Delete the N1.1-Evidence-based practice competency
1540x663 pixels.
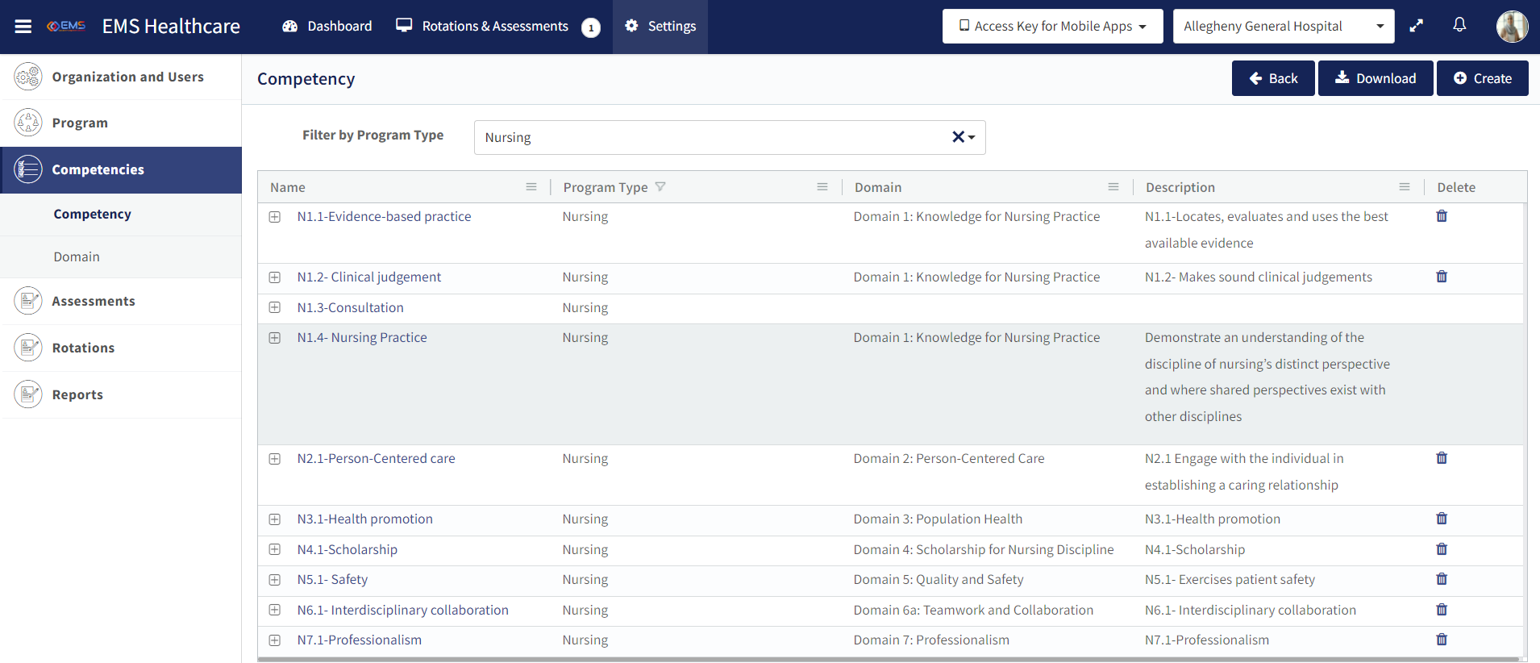1442,216
